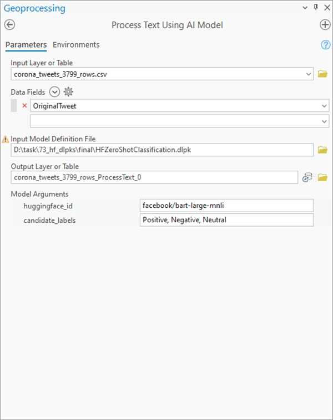
Task: Click the plus add button at top right
Action: [325, 25]
